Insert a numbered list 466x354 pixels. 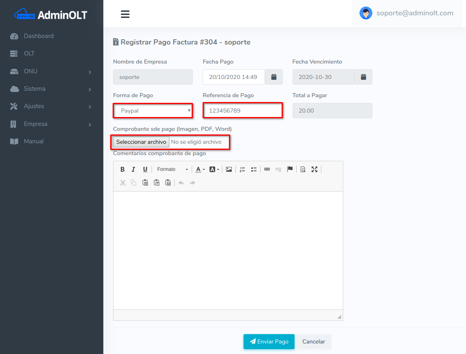point(242,169)
